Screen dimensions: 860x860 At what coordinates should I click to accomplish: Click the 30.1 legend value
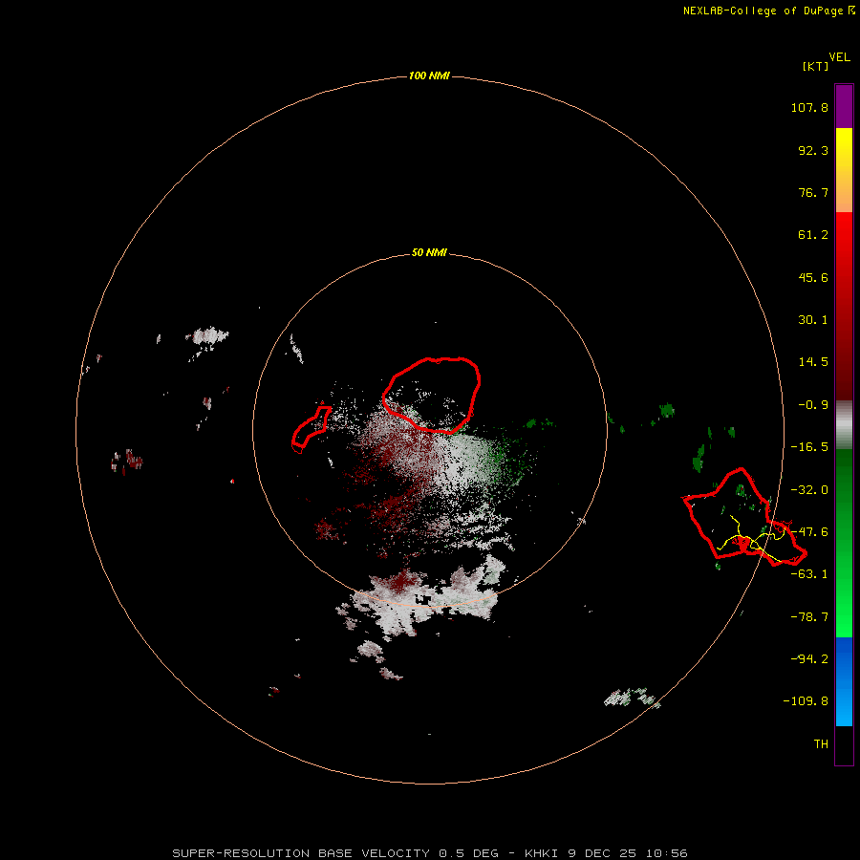[x=813, y=320]
